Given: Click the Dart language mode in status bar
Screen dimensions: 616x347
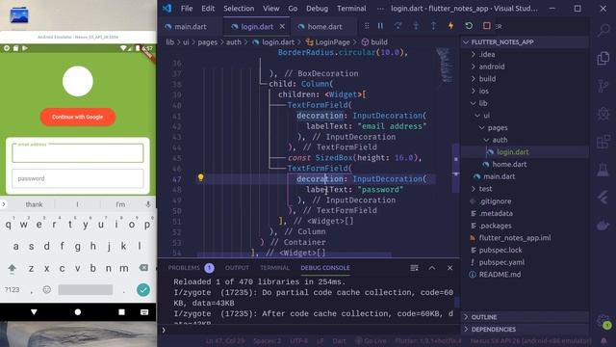Looking at the screenshot, I should 340,340.
